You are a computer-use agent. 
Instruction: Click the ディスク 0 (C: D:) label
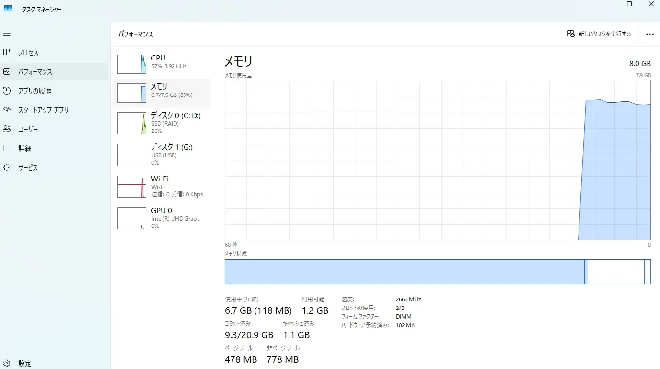(176, 116)
